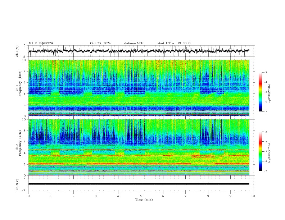Click time axis tick label "6"

pyautogui.click(x=163, y=196)
